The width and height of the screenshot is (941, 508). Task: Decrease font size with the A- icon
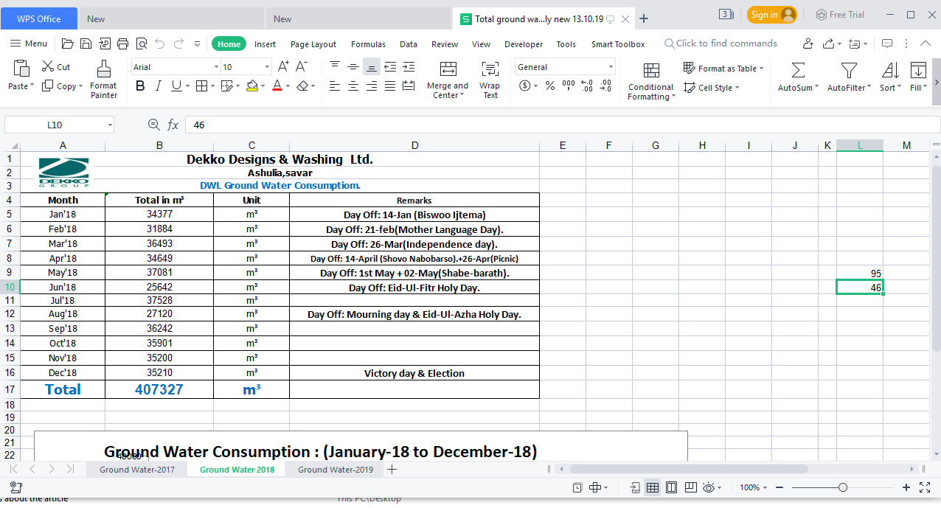302,66
